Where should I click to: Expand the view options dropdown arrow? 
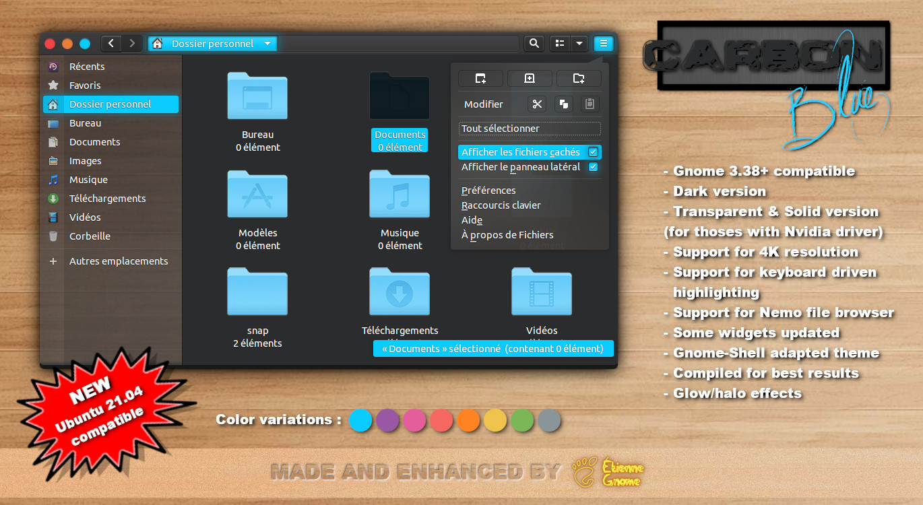pos(579,43)
